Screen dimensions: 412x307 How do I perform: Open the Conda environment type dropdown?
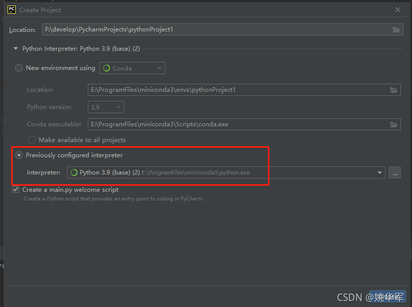[x=132, y=68]
